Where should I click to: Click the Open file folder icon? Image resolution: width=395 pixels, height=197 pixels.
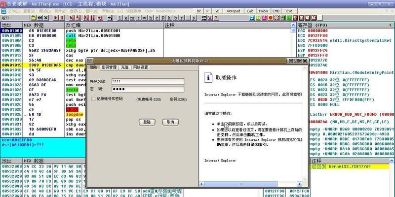pyautogui.click(x=34, y=18)
